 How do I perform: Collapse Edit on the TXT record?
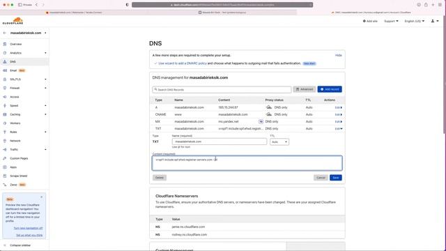point(339,128)
